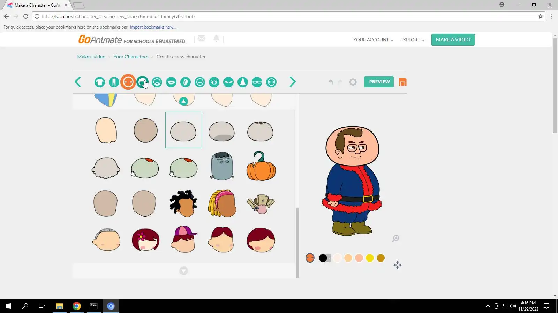Follow the 'Make a video' breadcrumb link
This screenshot has height=313, width=558.
coord(91,57)
